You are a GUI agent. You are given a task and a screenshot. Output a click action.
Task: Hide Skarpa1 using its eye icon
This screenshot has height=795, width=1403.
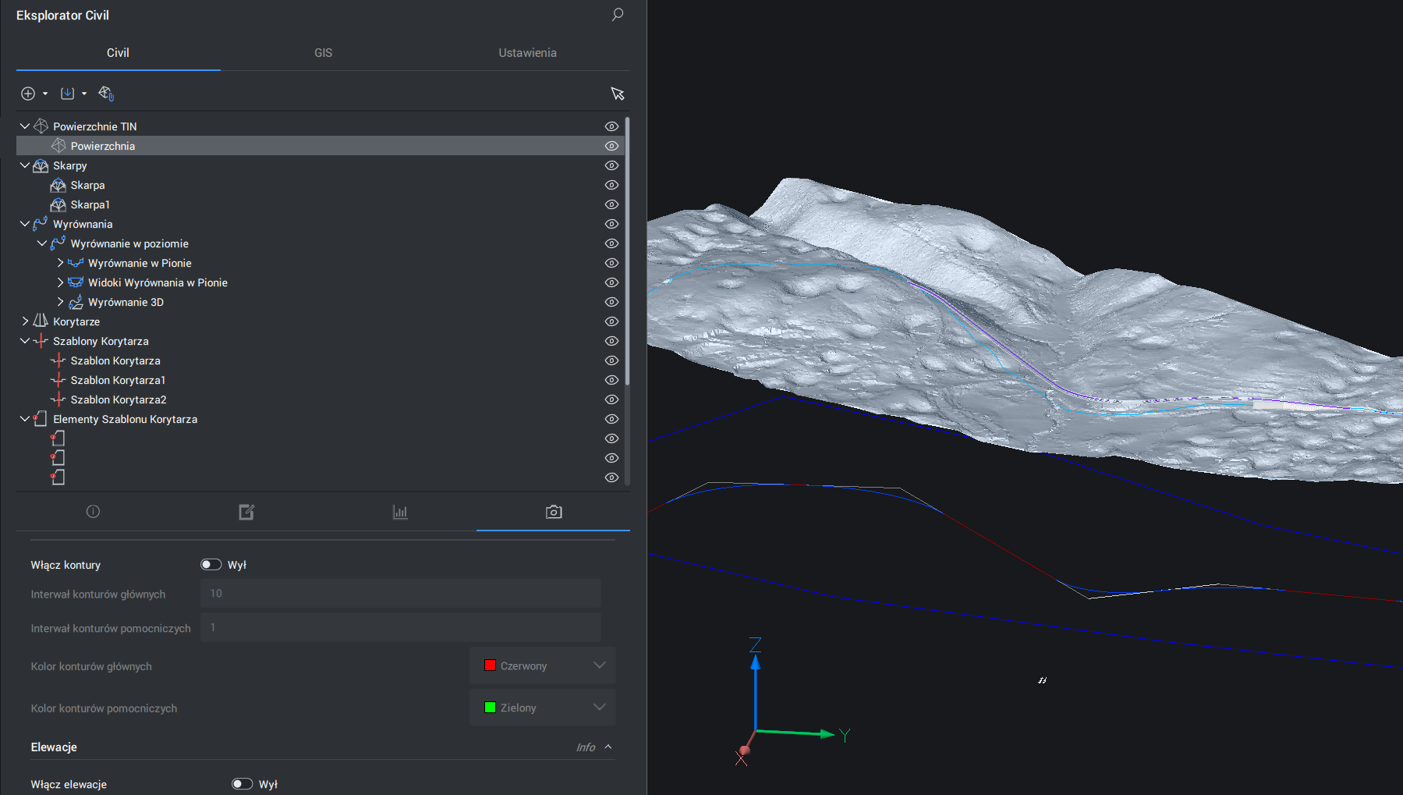click(611, 204)
